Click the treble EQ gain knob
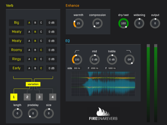 coord(112,60)
